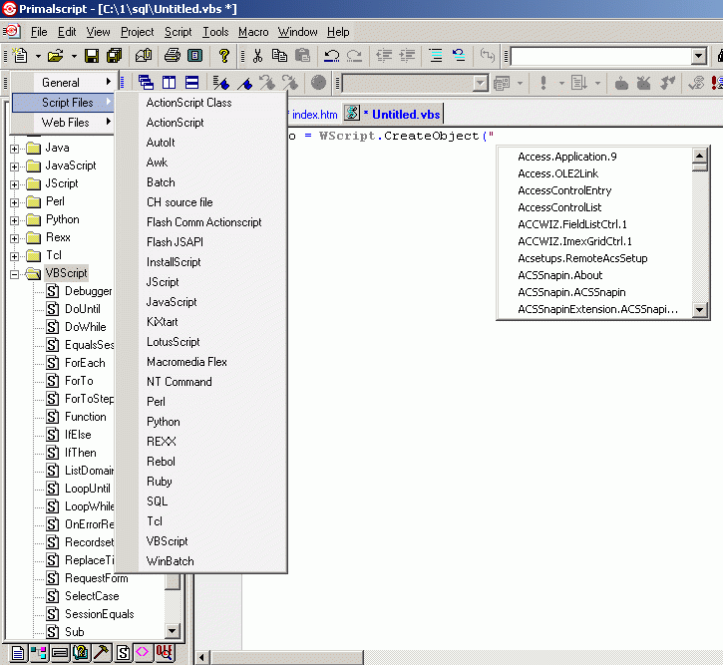This screenshot has height=665, width=723.
Task: Expand the Open file dropdown arrow
Action: (74, 56)
